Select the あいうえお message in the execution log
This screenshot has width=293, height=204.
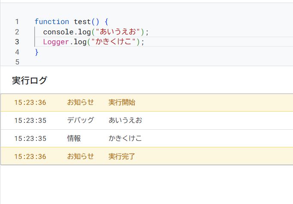(x=125, y=120)
